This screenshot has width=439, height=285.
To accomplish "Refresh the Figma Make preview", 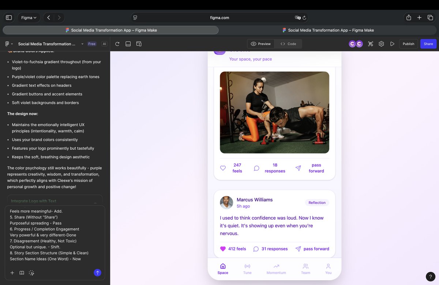I will [x=117, y=44].
